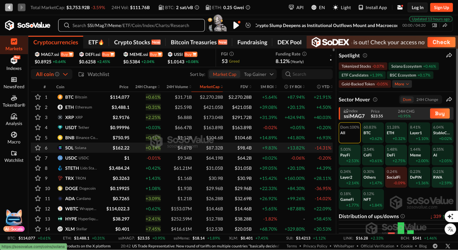
Task: Expand More Spotlight categories
Action: click(x=402, y=84)
